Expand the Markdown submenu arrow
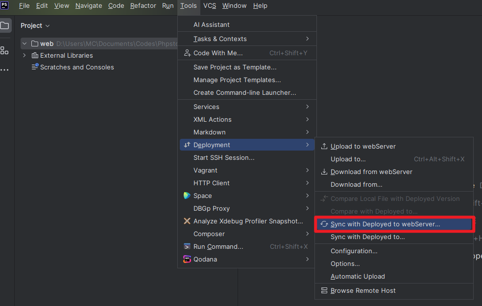Viewport: 482px width, 306px height. pyautogui.click(x=308, y=132)
